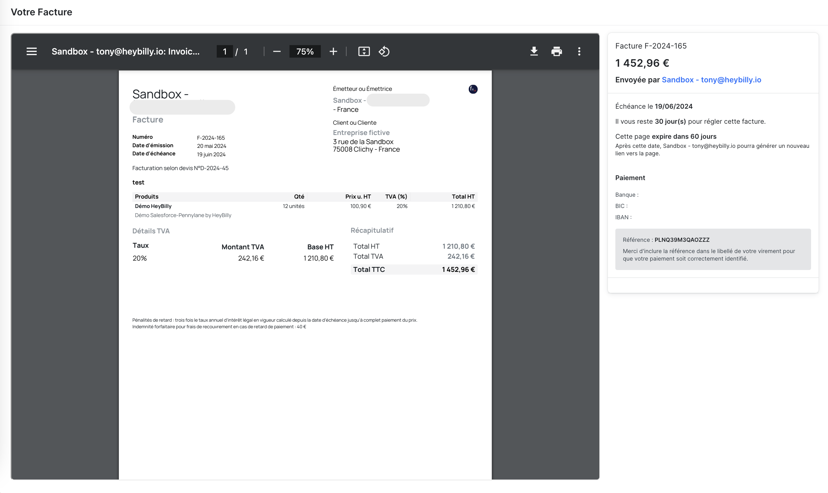The height and width of the screenshot is (493, 828).
Task: Download the invoice PDF
Action: tap(534, 51)
